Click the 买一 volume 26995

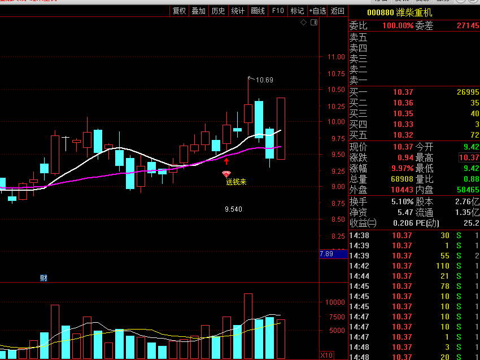coord(468,92)
